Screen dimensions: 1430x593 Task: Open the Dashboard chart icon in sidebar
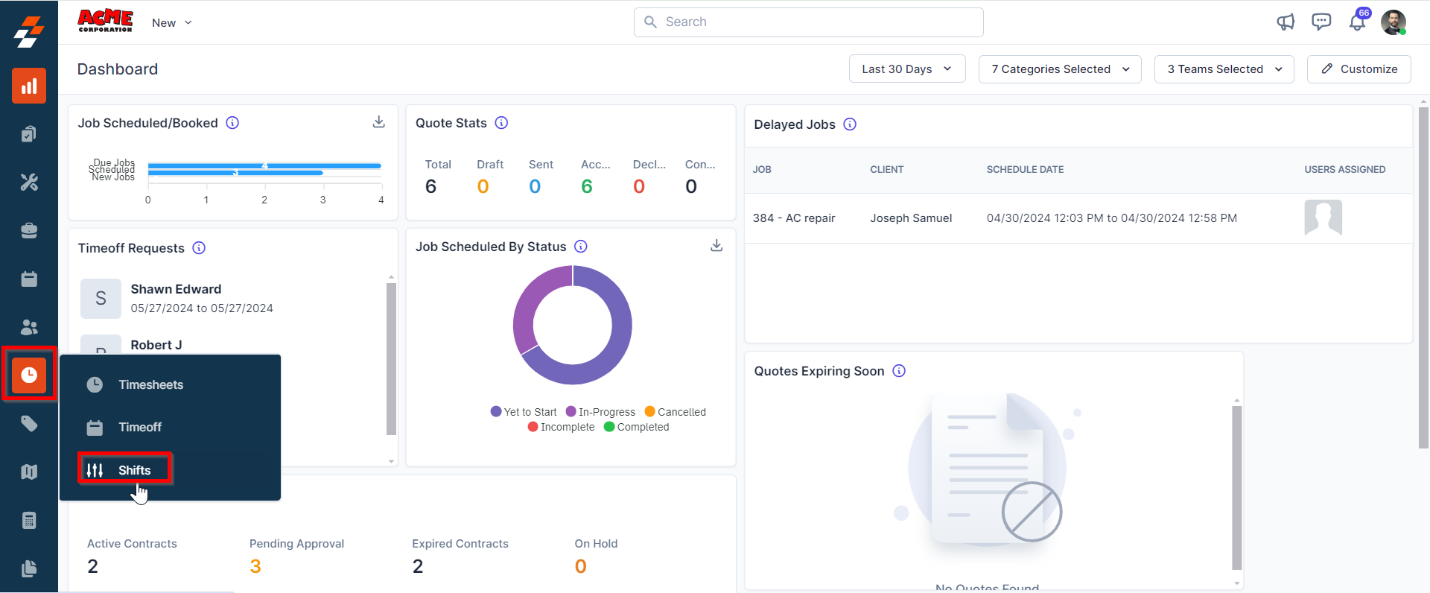(29, 86)
